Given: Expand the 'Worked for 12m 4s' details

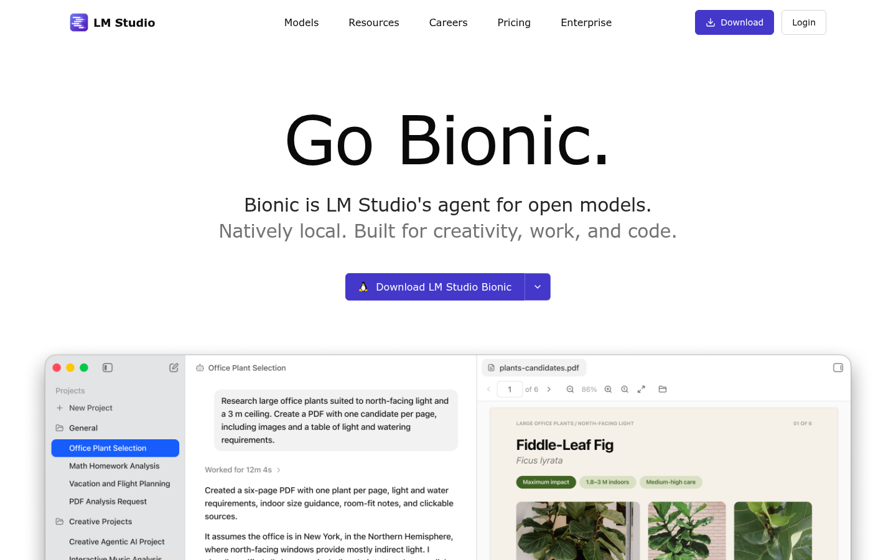Looking at the screenshot, I should click(243, 470).
